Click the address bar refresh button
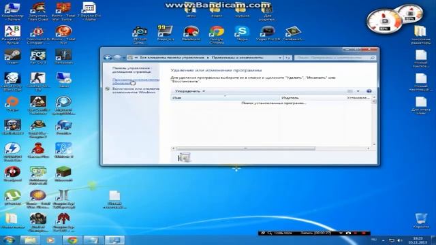This screenshot has width=436, height=245. coord(287,57)
